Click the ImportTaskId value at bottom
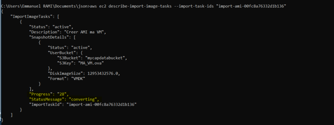 [101, 105]
